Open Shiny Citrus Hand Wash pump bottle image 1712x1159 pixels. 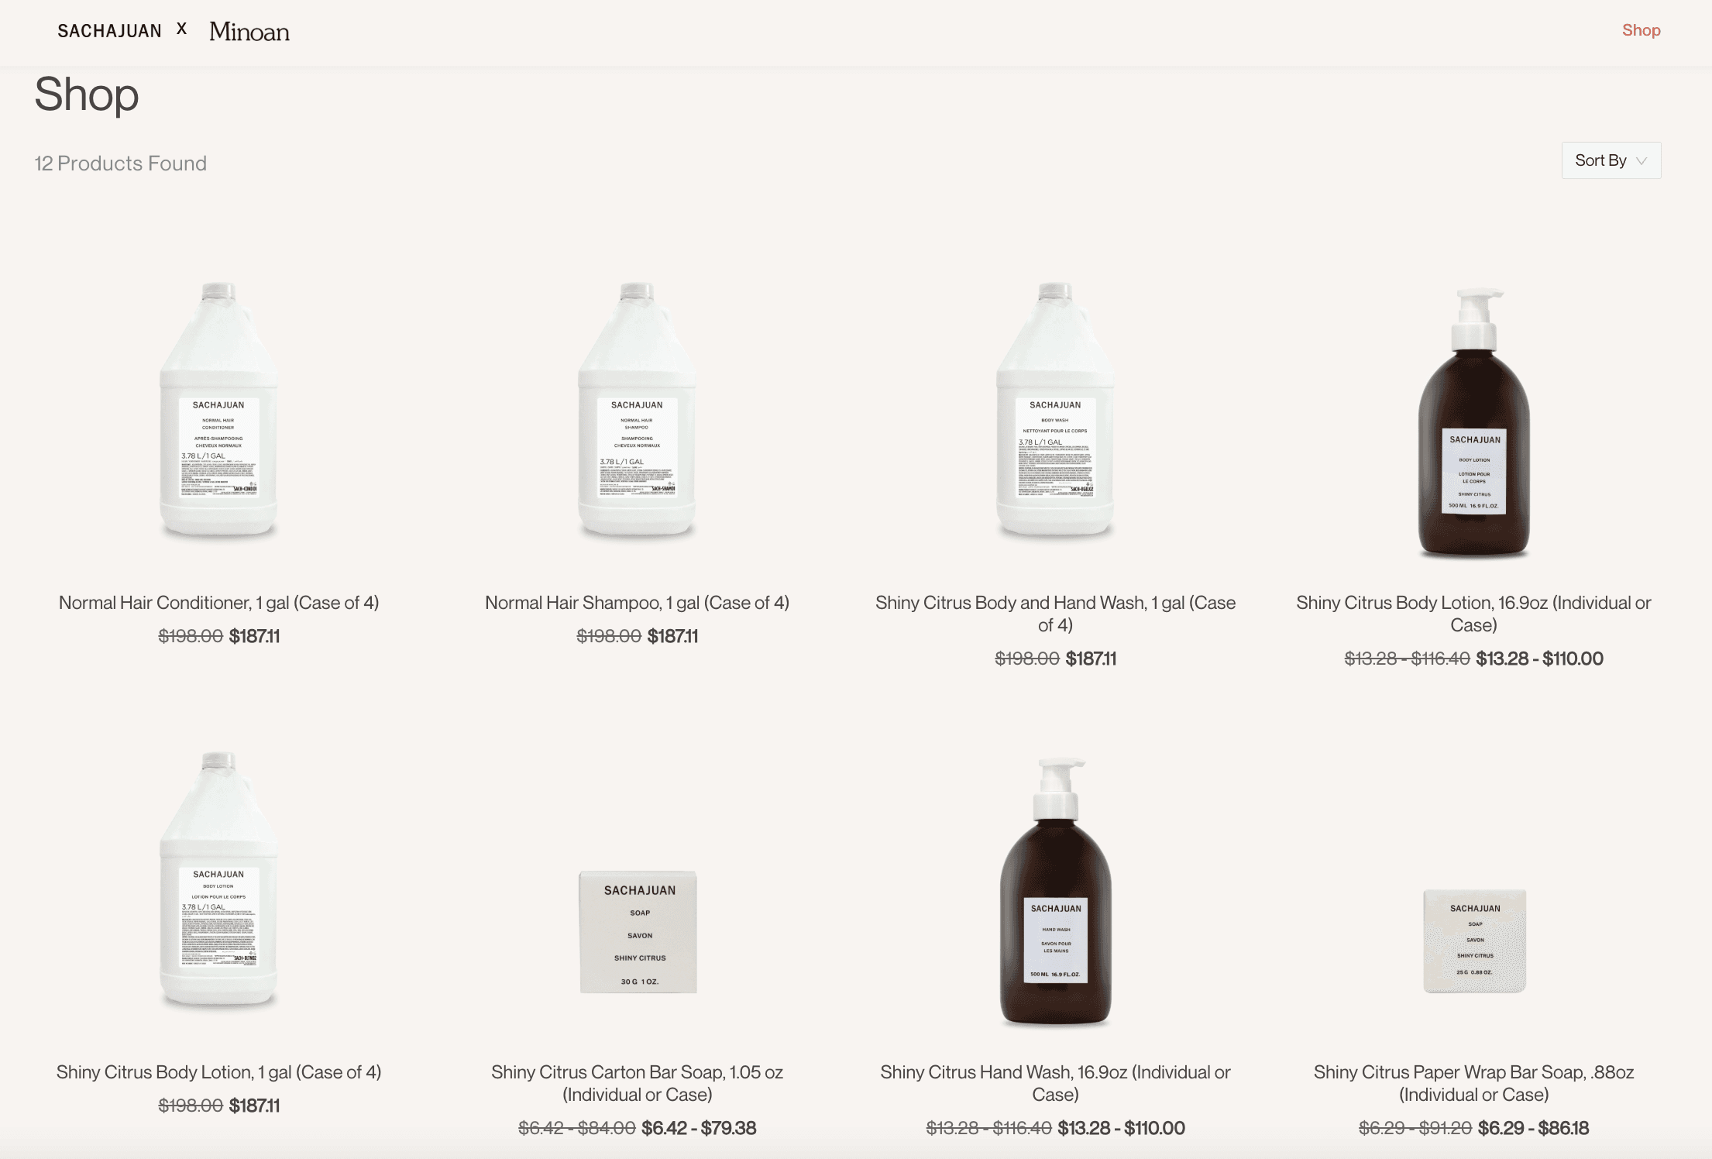coord(1055,892)
